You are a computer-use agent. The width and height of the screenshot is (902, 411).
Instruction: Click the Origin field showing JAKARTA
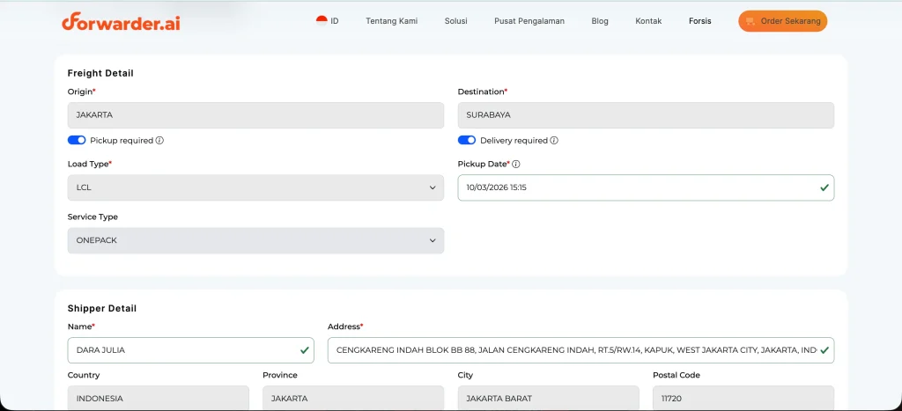tap(255, 115)
